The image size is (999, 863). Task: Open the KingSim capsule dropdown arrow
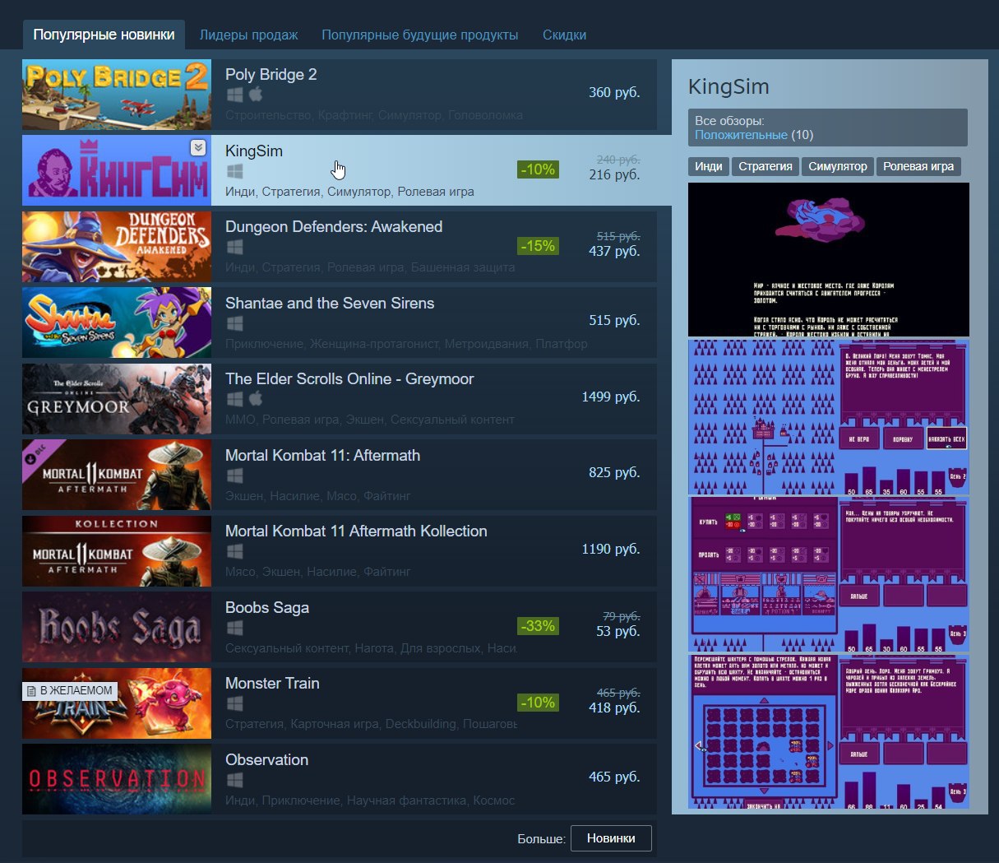tap(197, 148)
